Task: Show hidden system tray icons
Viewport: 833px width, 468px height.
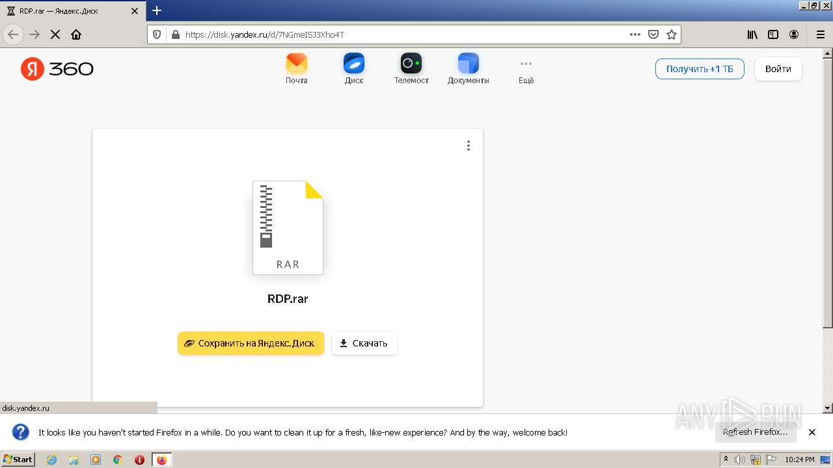Action: pos(726,460)
